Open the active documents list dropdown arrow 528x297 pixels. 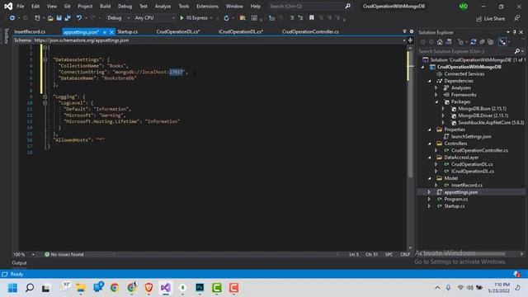404,31
